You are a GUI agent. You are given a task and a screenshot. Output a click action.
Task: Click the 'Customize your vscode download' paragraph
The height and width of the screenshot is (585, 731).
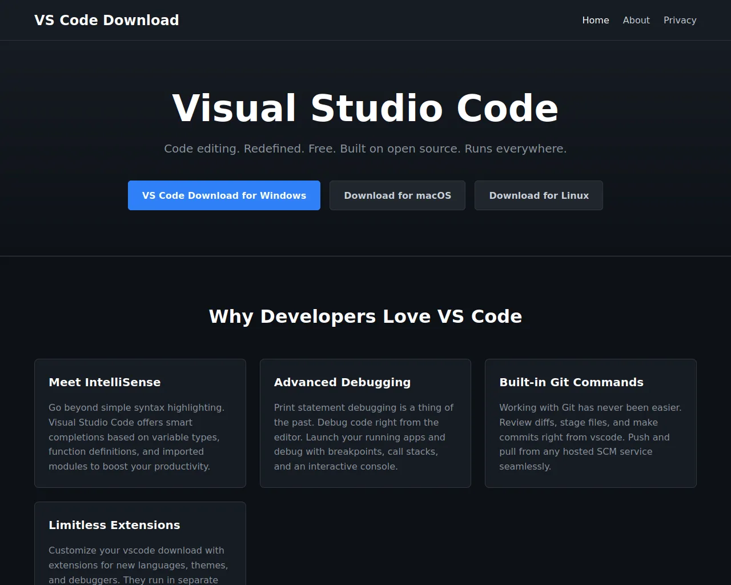pos(138,565)
